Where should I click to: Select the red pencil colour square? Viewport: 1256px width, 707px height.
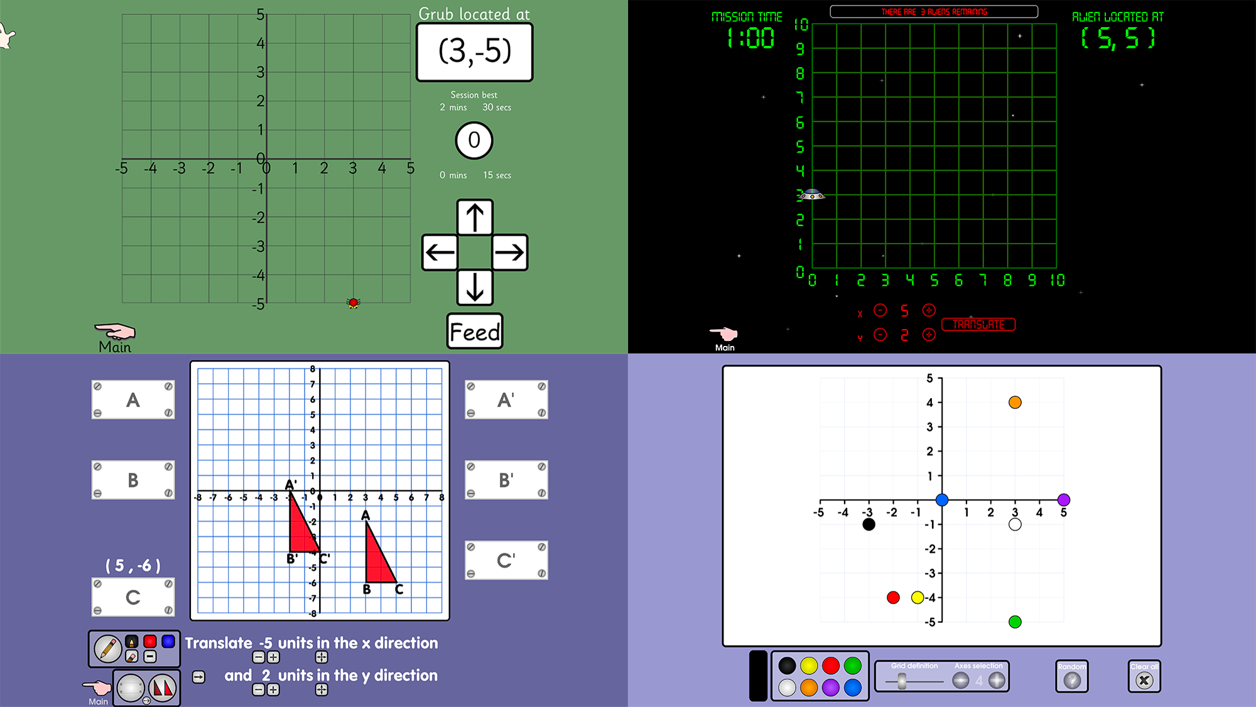click(x=149, y=641)
